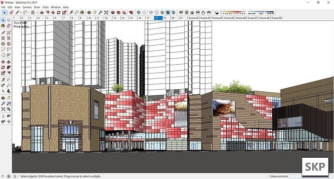The width and height of the screenshot is (334, 179).
Task: Select the Protractor tool in left toolbar
Action: point(3,85)
